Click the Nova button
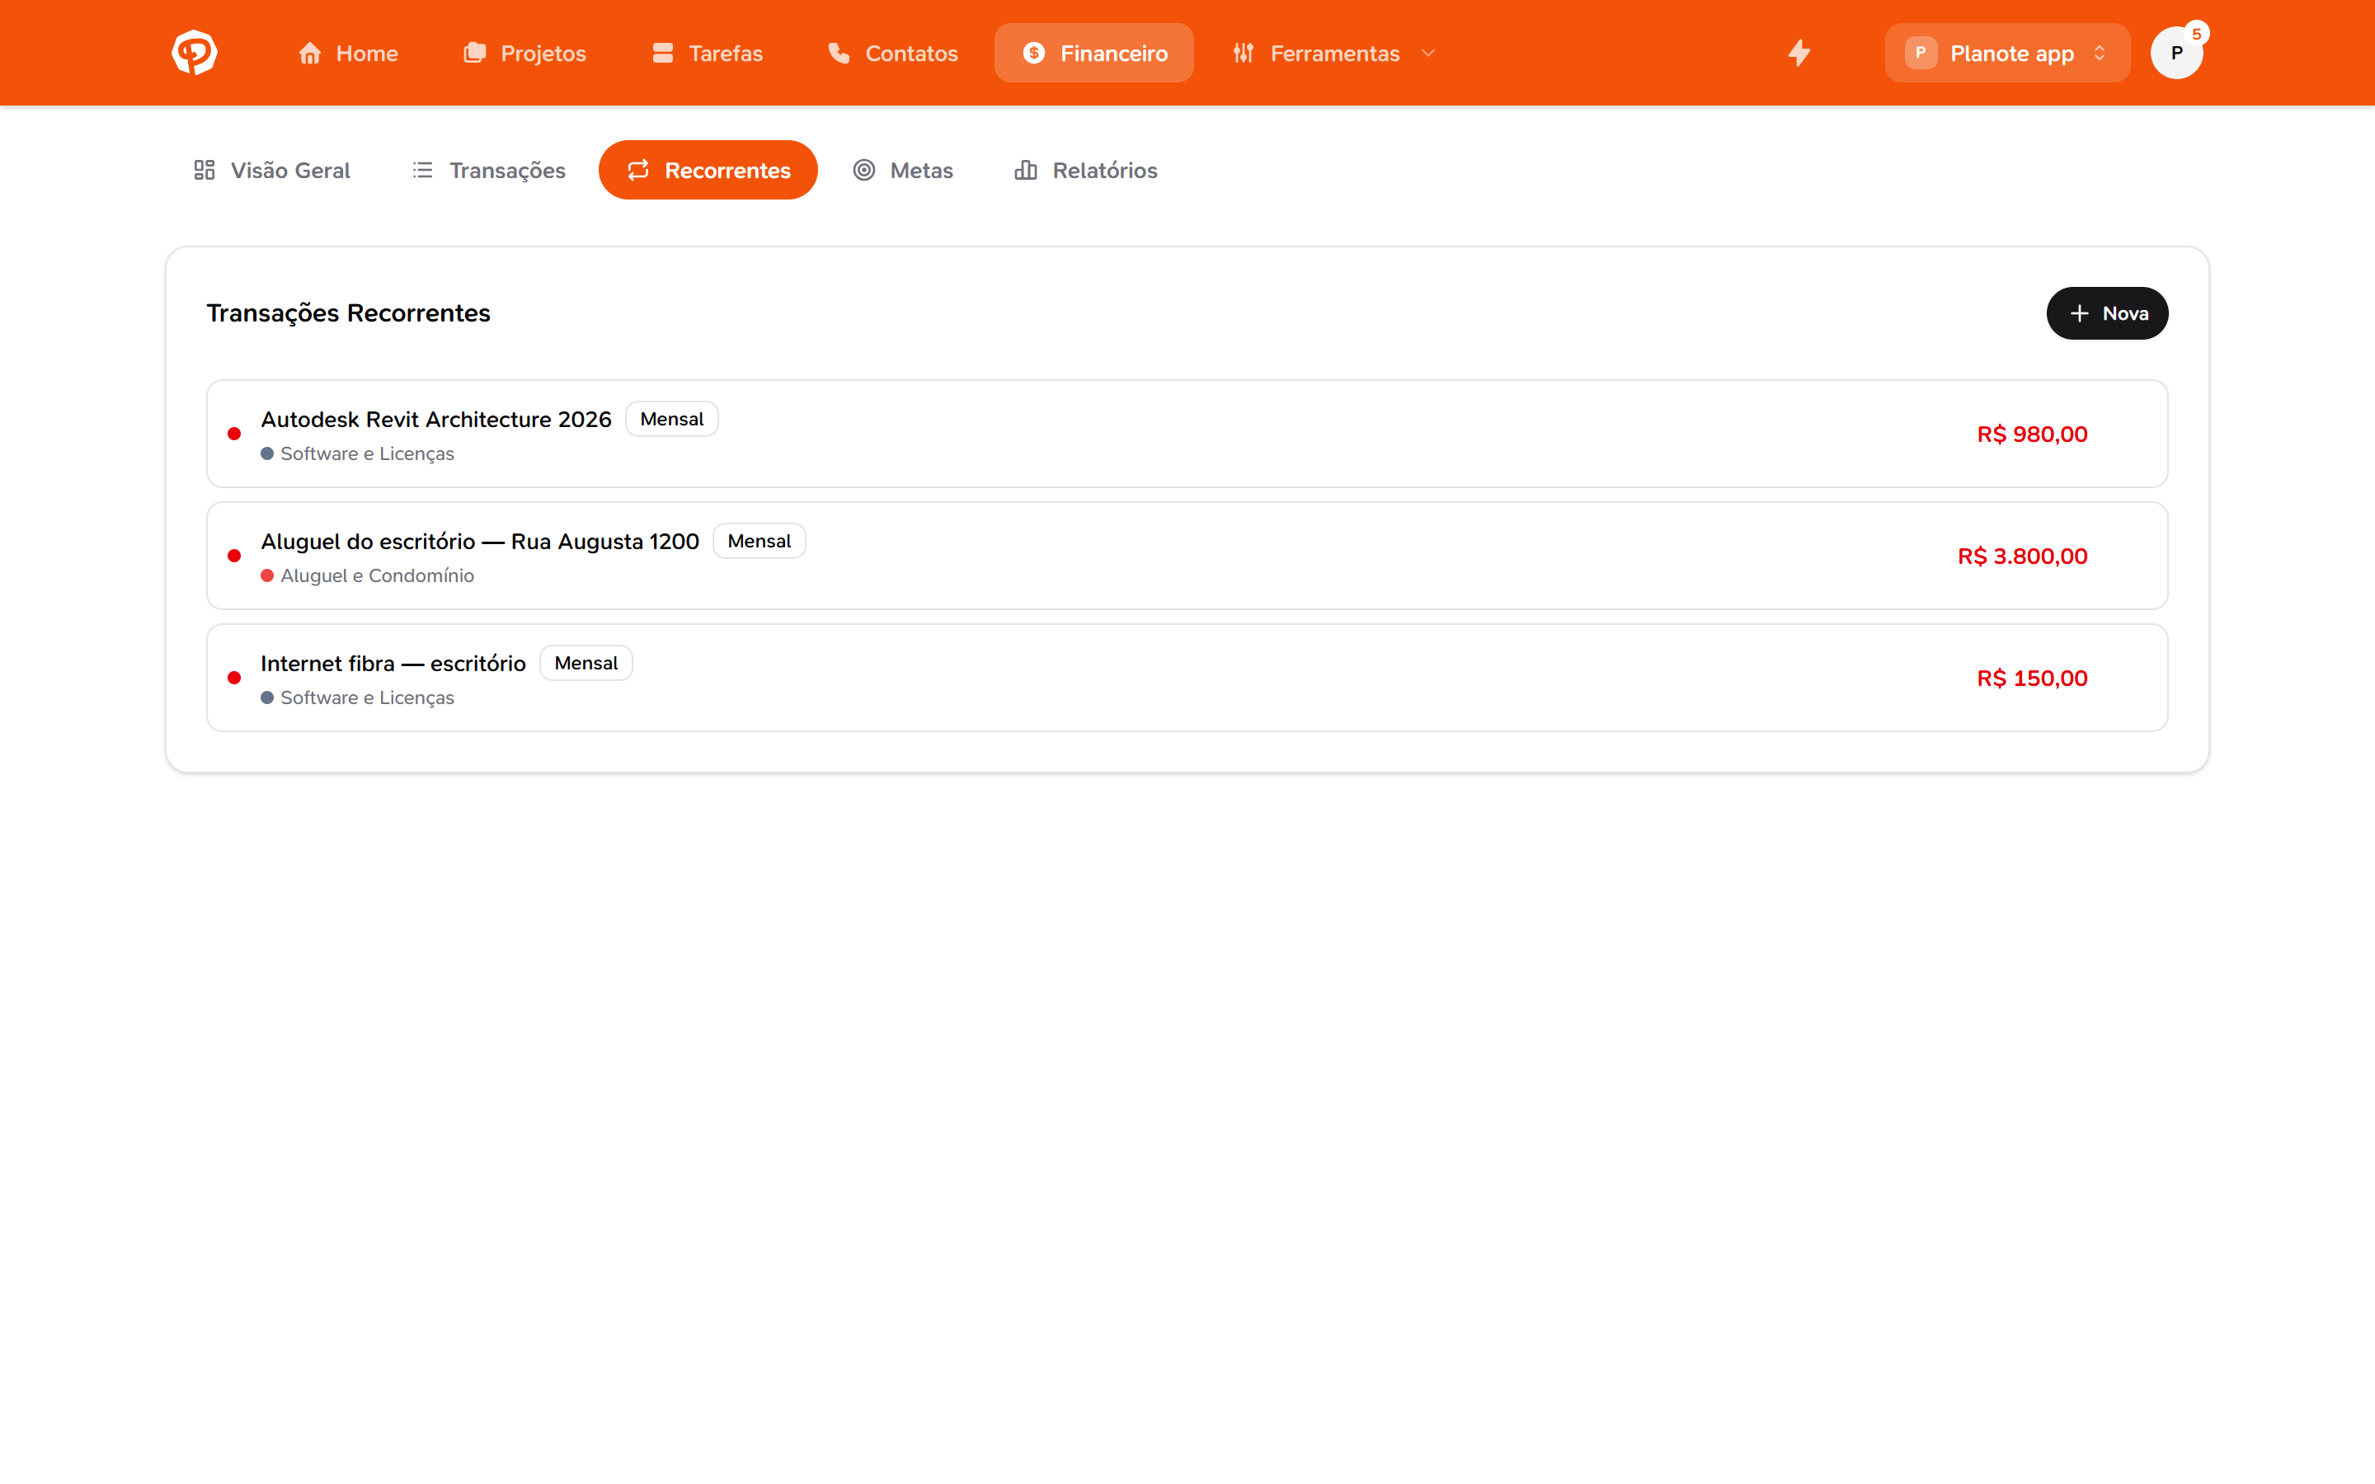Screen dimensions: 2375x1484 2107,313
